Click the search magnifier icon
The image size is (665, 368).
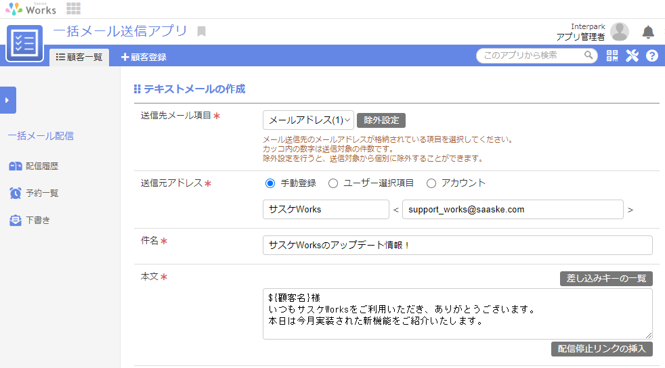point(588,55)
